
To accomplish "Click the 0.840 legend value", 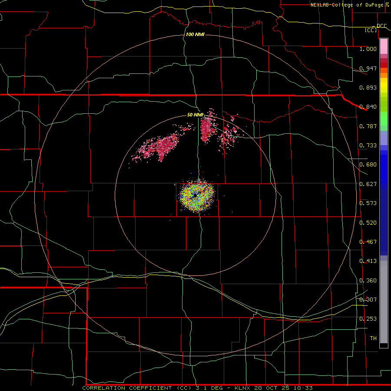I will pyautogui.click(x=368, y=107).
